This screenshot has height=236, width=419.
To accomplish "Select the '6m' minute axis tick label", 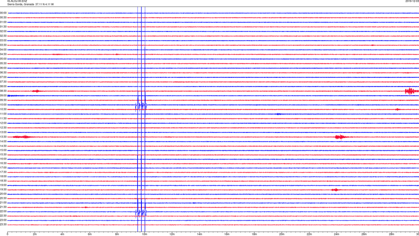I will tap(89, 234).
